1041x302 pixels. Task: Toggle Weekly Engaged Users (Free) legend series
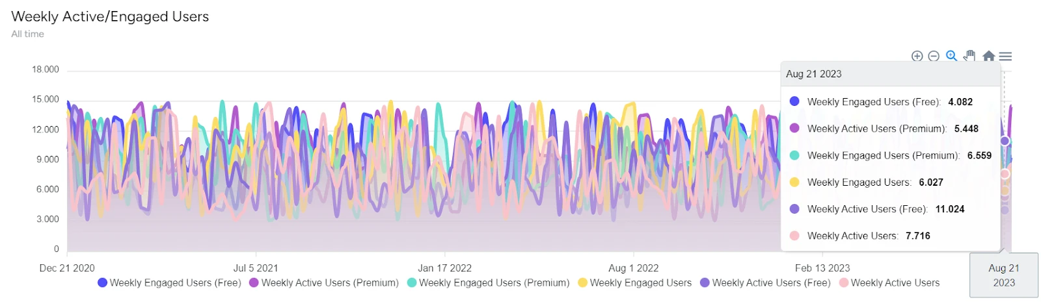169,283
